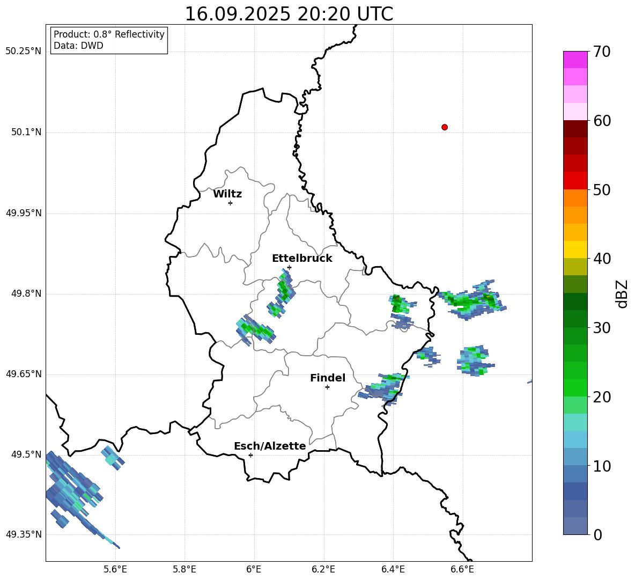635x580 pixels.
Task: Click the 50 tick on the colorbar
Action: tap(602, 190)
